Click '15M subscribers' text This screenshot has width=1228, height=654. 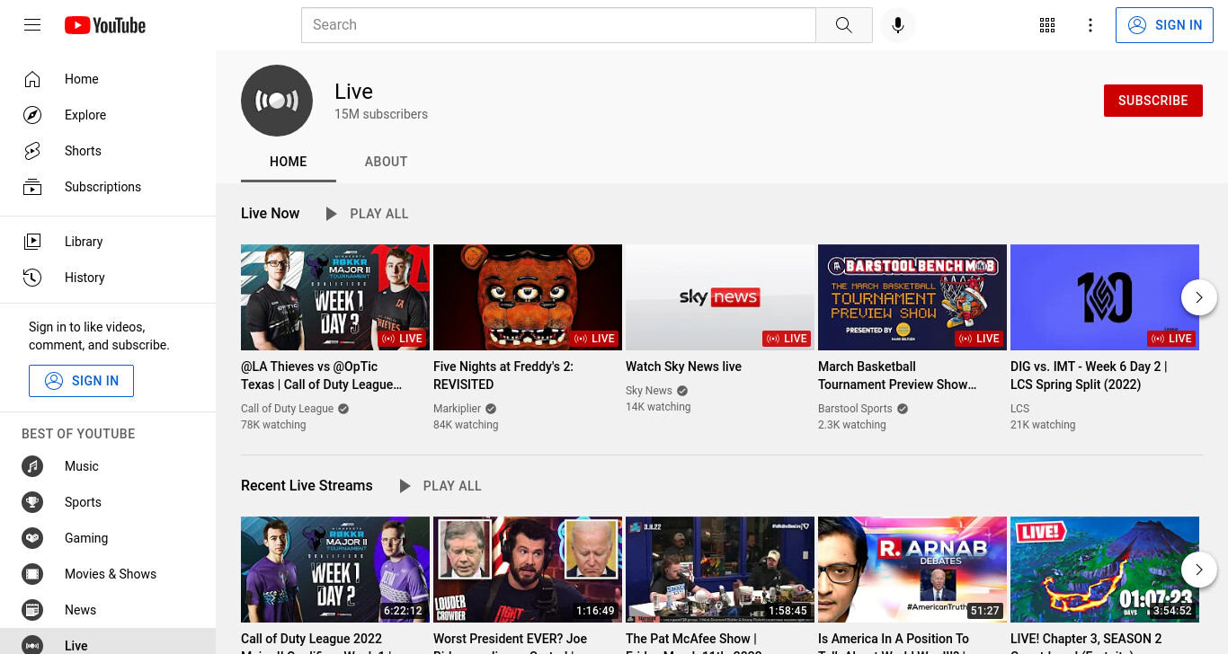pos(381,114)
